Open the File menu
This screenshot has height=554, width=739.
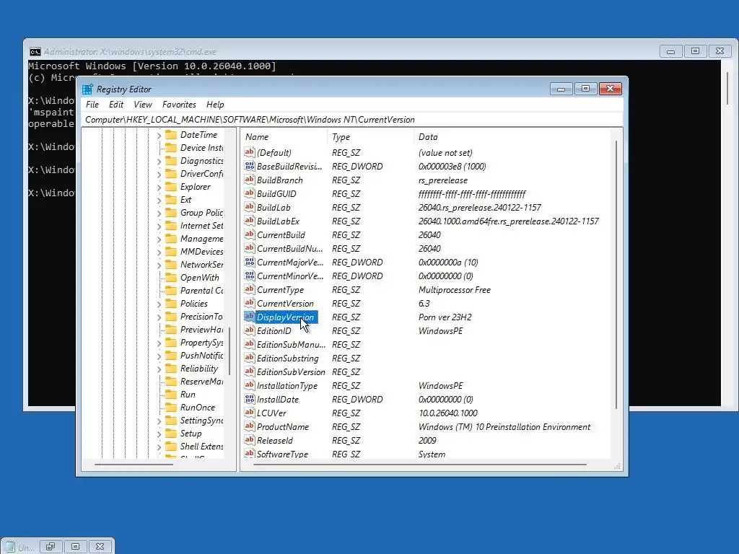(x=92, y=105)
